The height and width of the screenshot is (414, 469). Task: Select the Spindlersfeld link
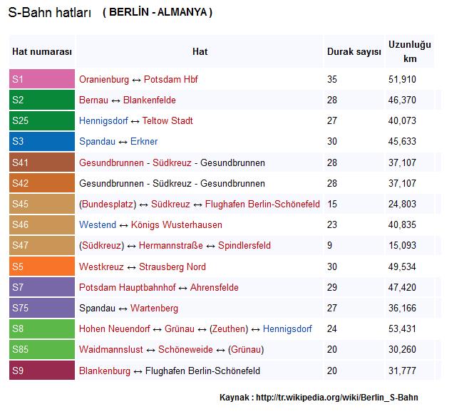[244, 246]
